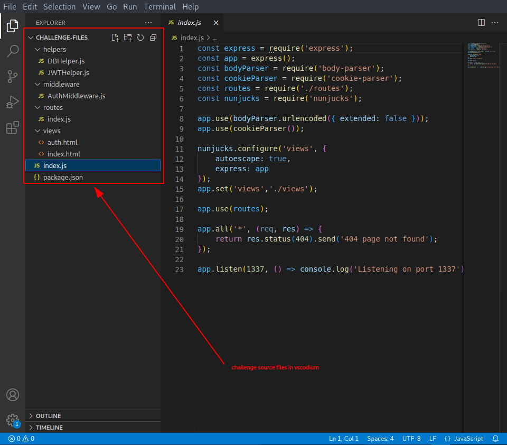507x445 pixels.
Task: Open the Run and Debug view
Action: pos(13,102)
